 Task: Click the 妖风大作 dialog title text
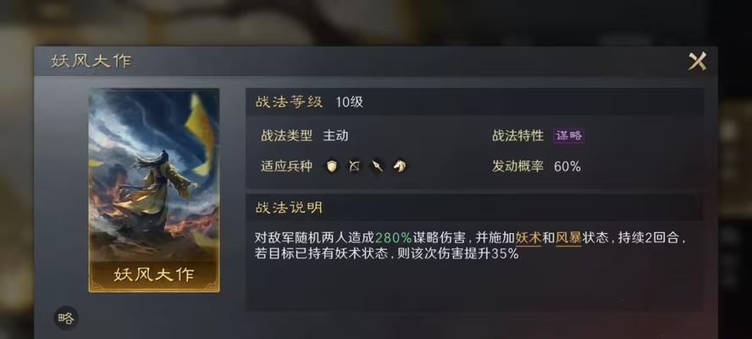pos(91,62)
